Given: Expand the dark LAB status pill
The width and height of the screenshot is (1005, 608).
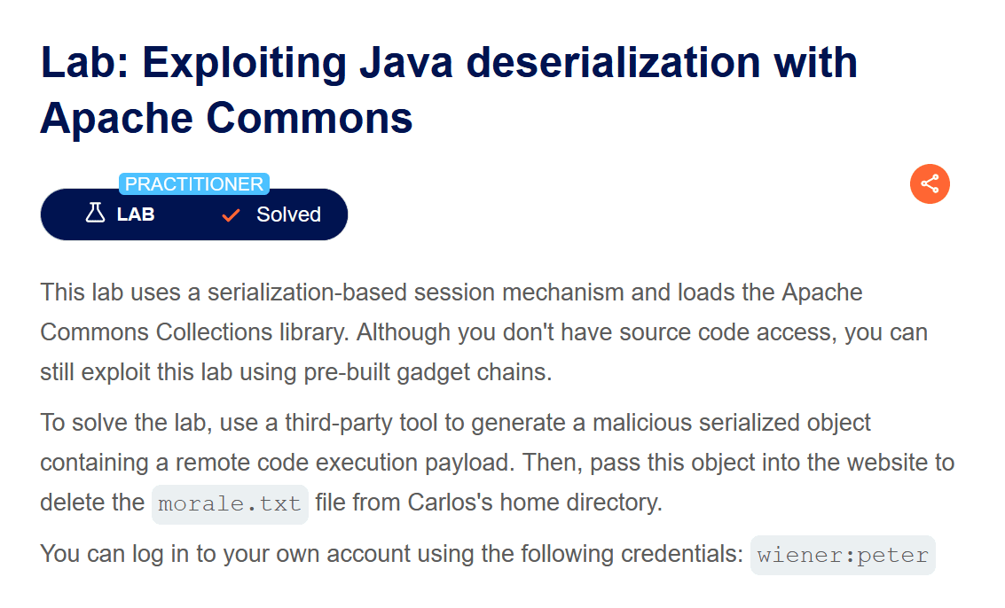Looking at the screenshot, I should click(194, 213).
